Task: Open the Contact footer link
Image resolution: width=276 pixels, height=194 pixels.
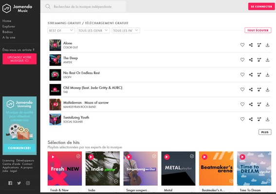Action: point(27,164)
